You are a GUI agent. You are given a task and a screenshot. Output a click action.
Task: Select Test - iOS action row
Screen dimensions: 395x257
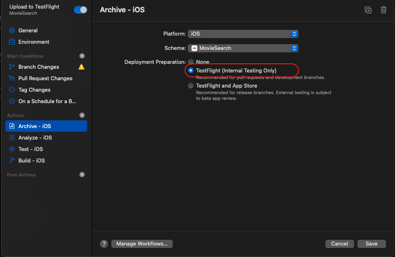(x=46, y=149)
